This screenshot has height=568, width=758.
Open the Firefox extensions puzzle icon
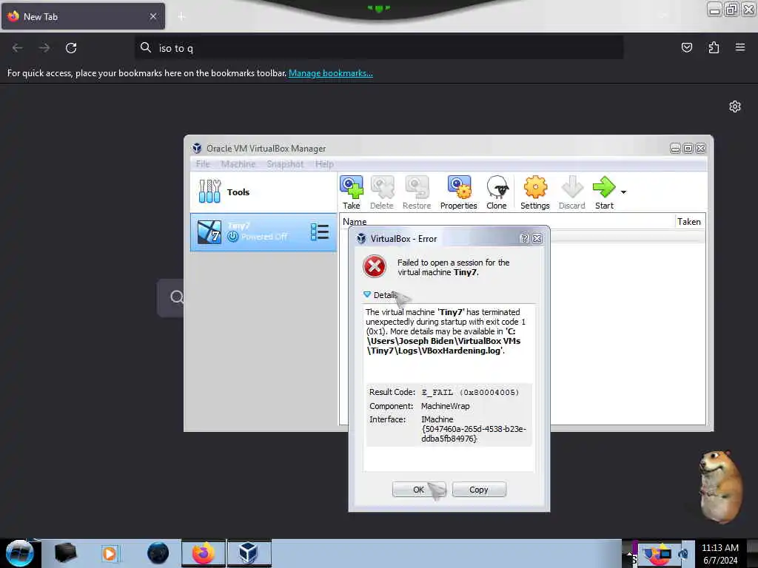714,47
